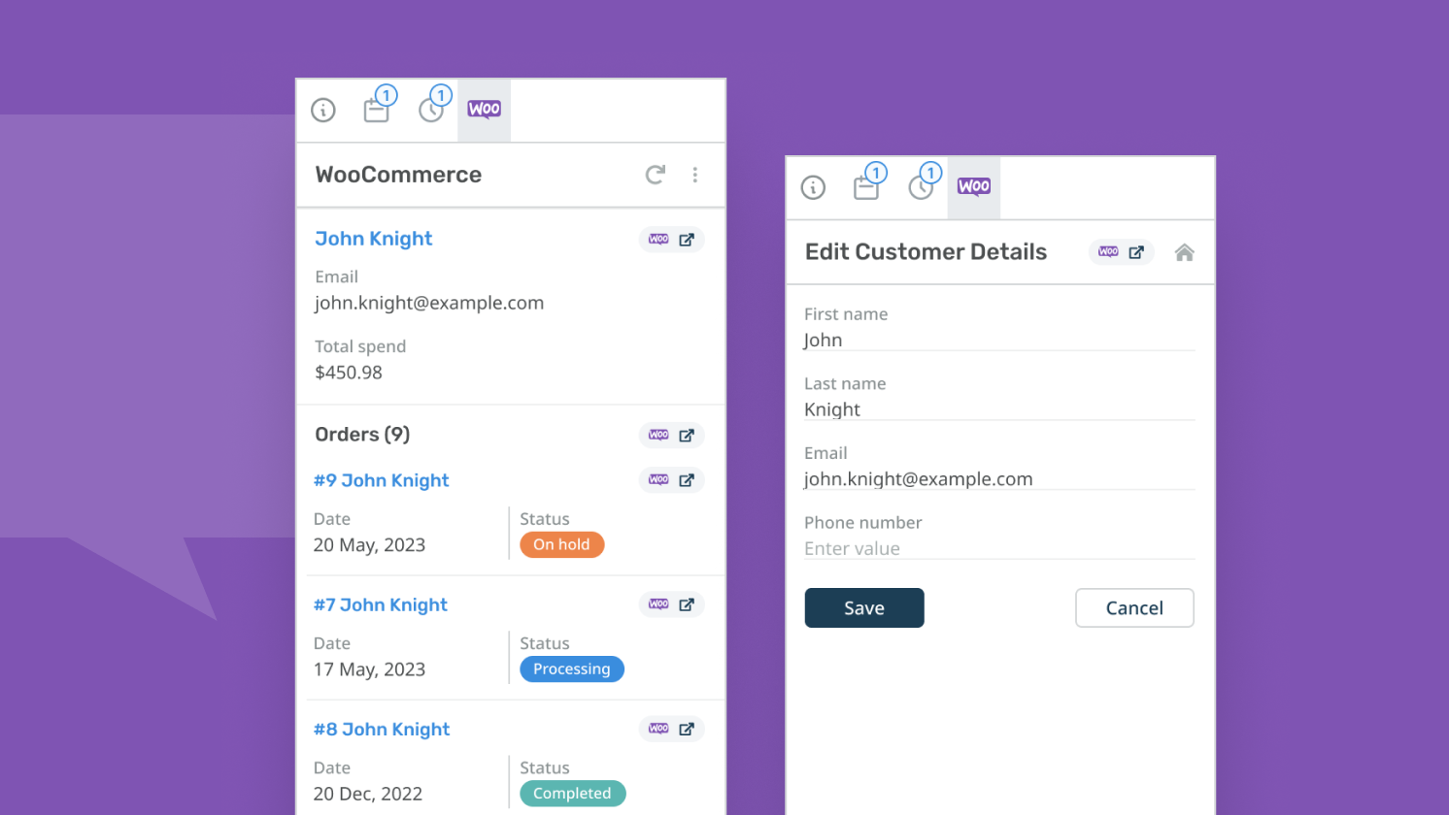Open the history clock icon
Viewport: 1449px width, 815px height.
click(431, 110)
